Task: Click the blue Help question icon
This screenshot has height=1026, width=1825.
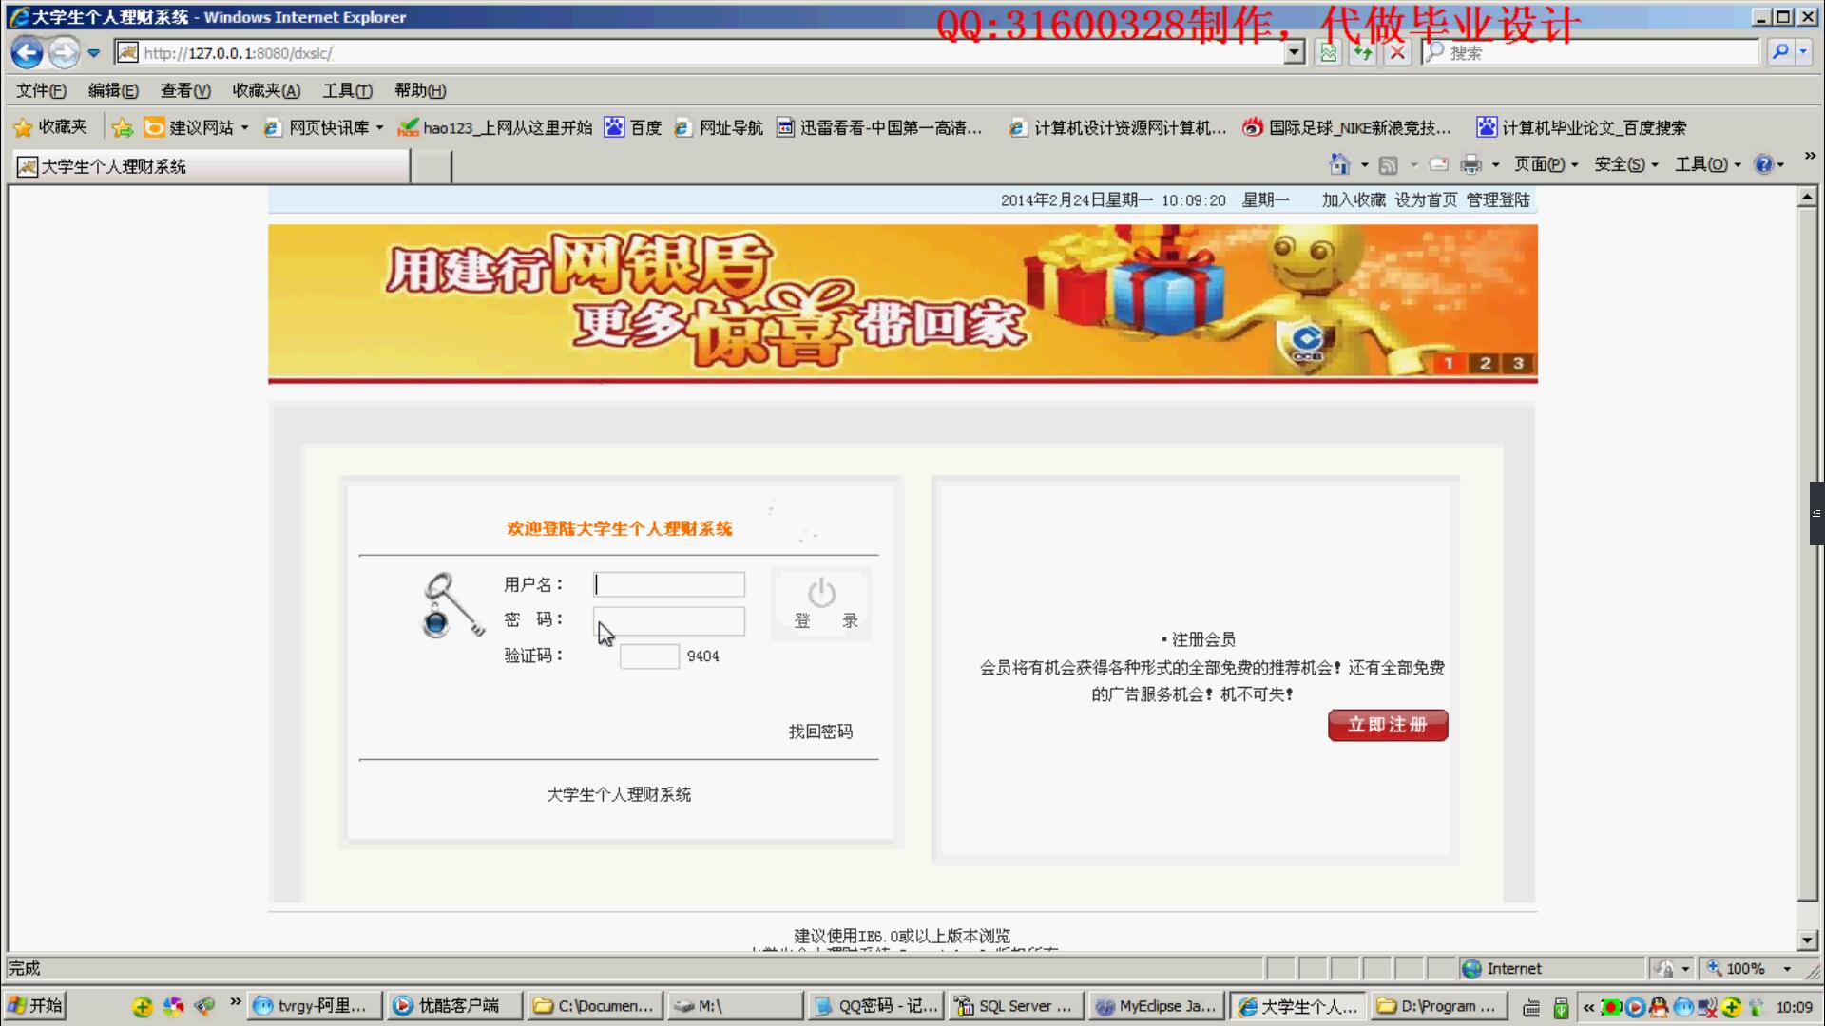Action: (x=1764, y=164)
